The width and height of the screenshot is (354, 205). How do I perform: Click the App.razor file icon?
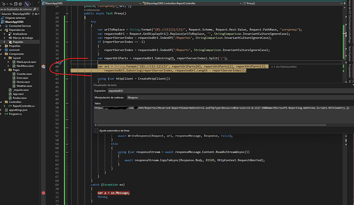click(10, 94)
